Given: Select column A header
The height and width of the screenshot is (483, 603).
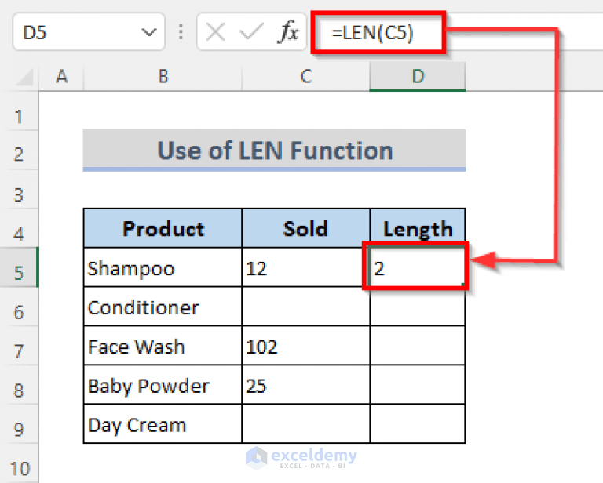Looking at the screenshot, I should click(x=61, y=77).
